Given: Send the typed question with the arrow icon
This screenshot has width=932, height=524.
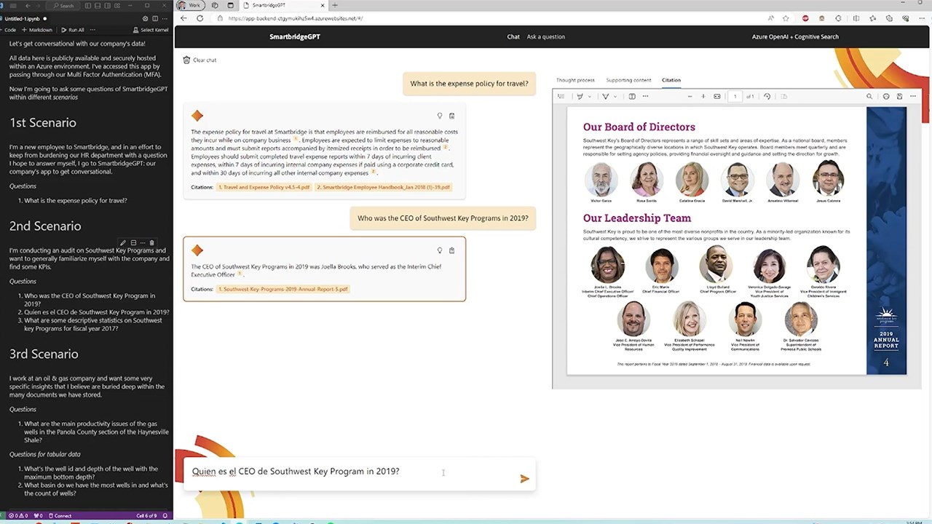Looking at the screenshot, I should pos(524,478).
